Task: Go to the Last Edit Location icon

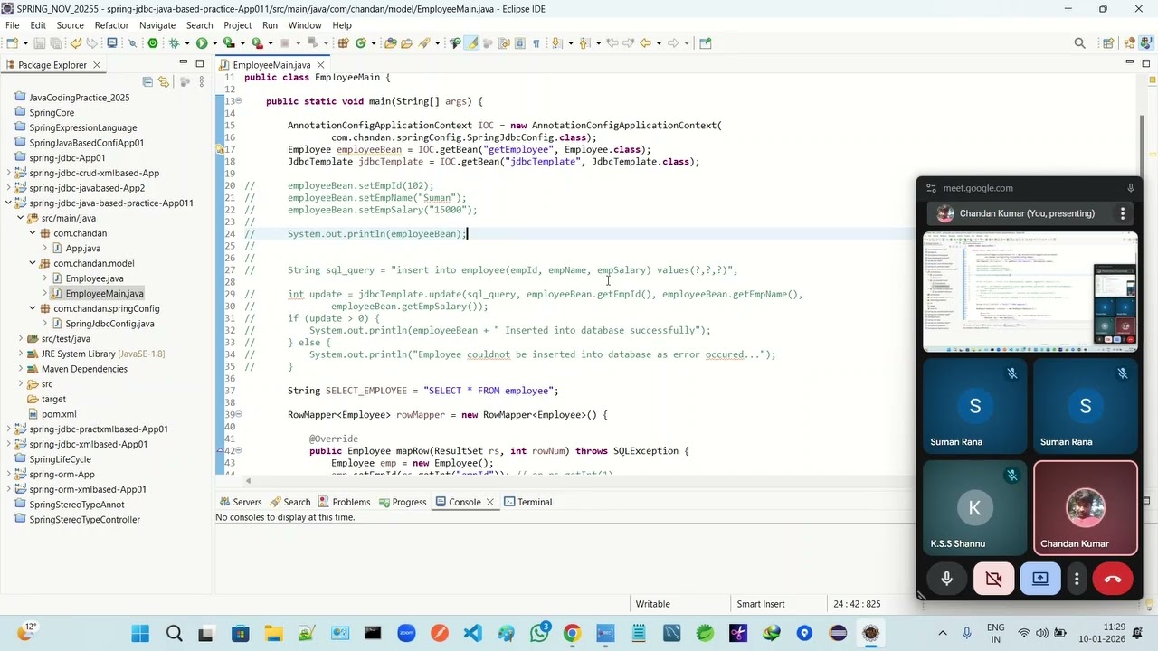Action: coord(612,42)
